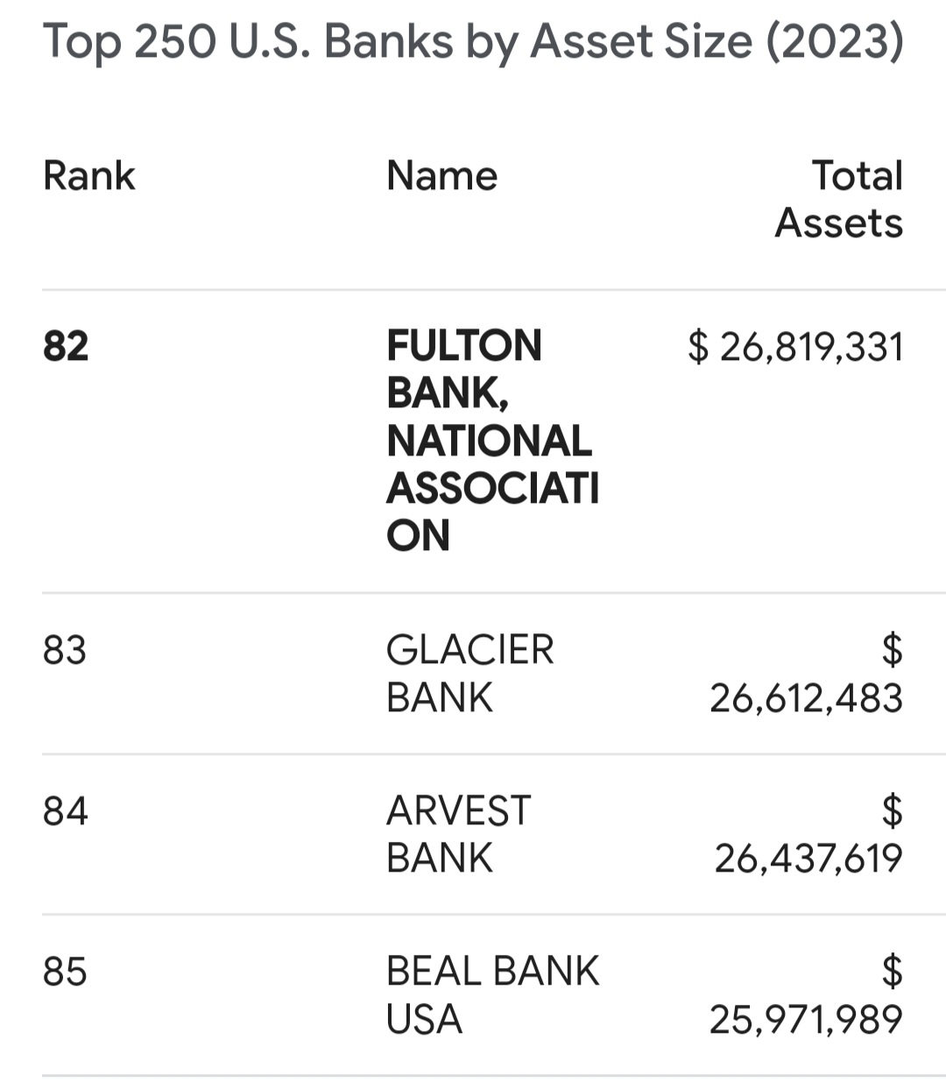946x1089 pixels.
Task: Open the Glacier Bank entry
Action: click(x=469, y=674)
